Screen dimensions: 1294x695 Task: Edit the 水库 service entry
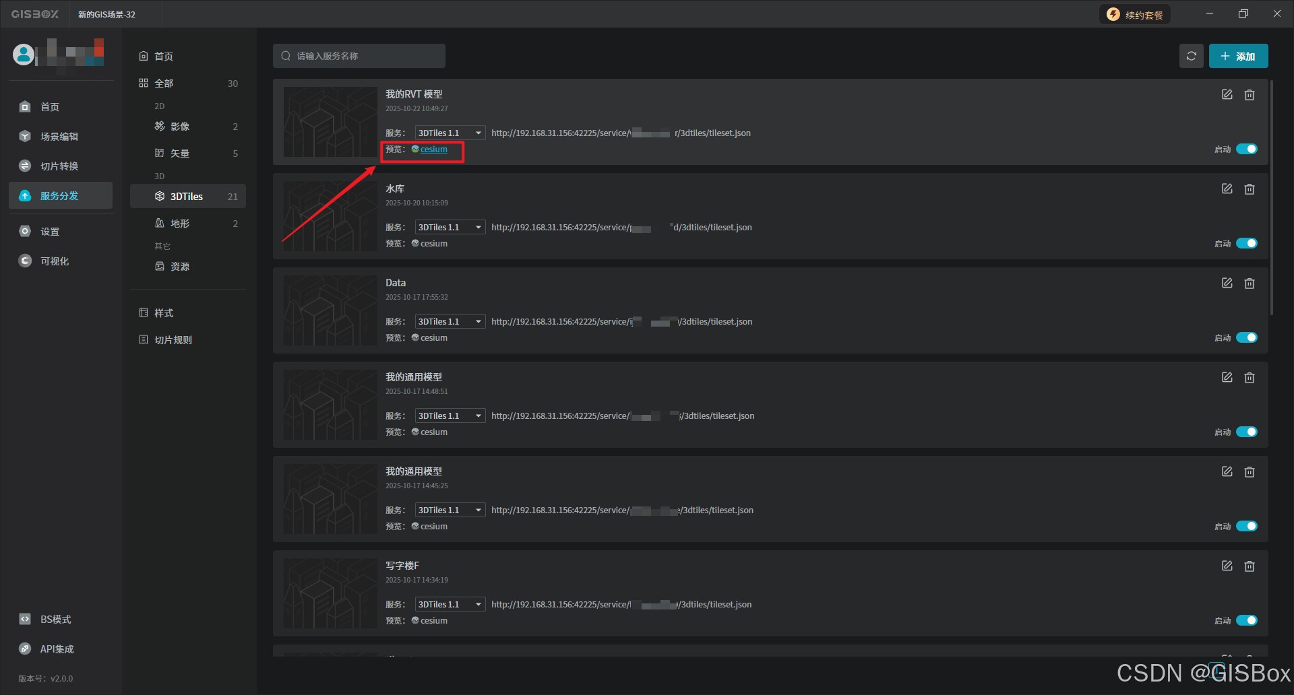1227,189
